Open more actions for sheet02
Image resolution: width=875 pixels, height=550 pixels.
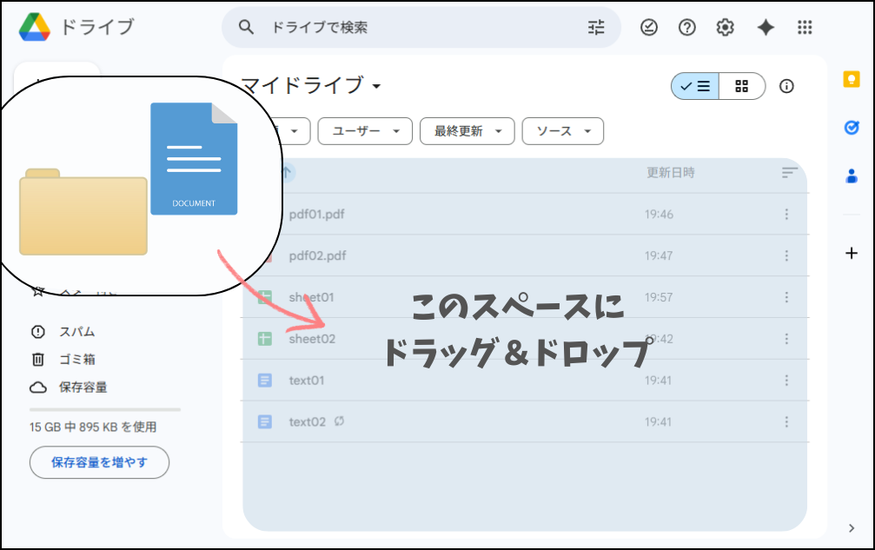[x=786, y=339]
